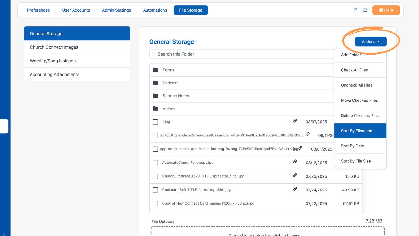
Task: Open Worship/Song Uploads storage
Action: click(77, 61)
